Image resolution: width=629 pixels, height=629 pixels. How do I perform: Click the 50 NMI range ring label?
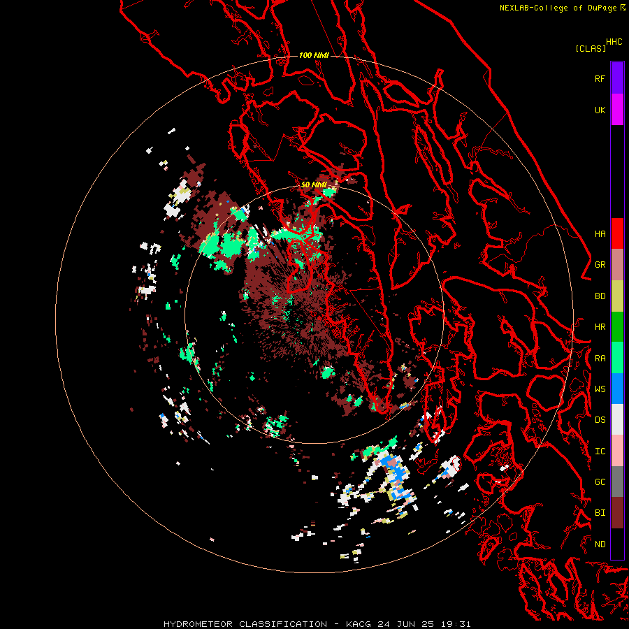[314, 185]
